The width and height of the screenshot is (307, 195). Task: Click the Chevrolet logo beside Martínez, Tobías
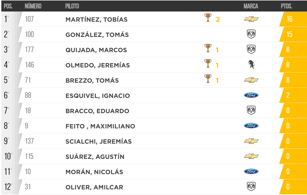point(251,19)
